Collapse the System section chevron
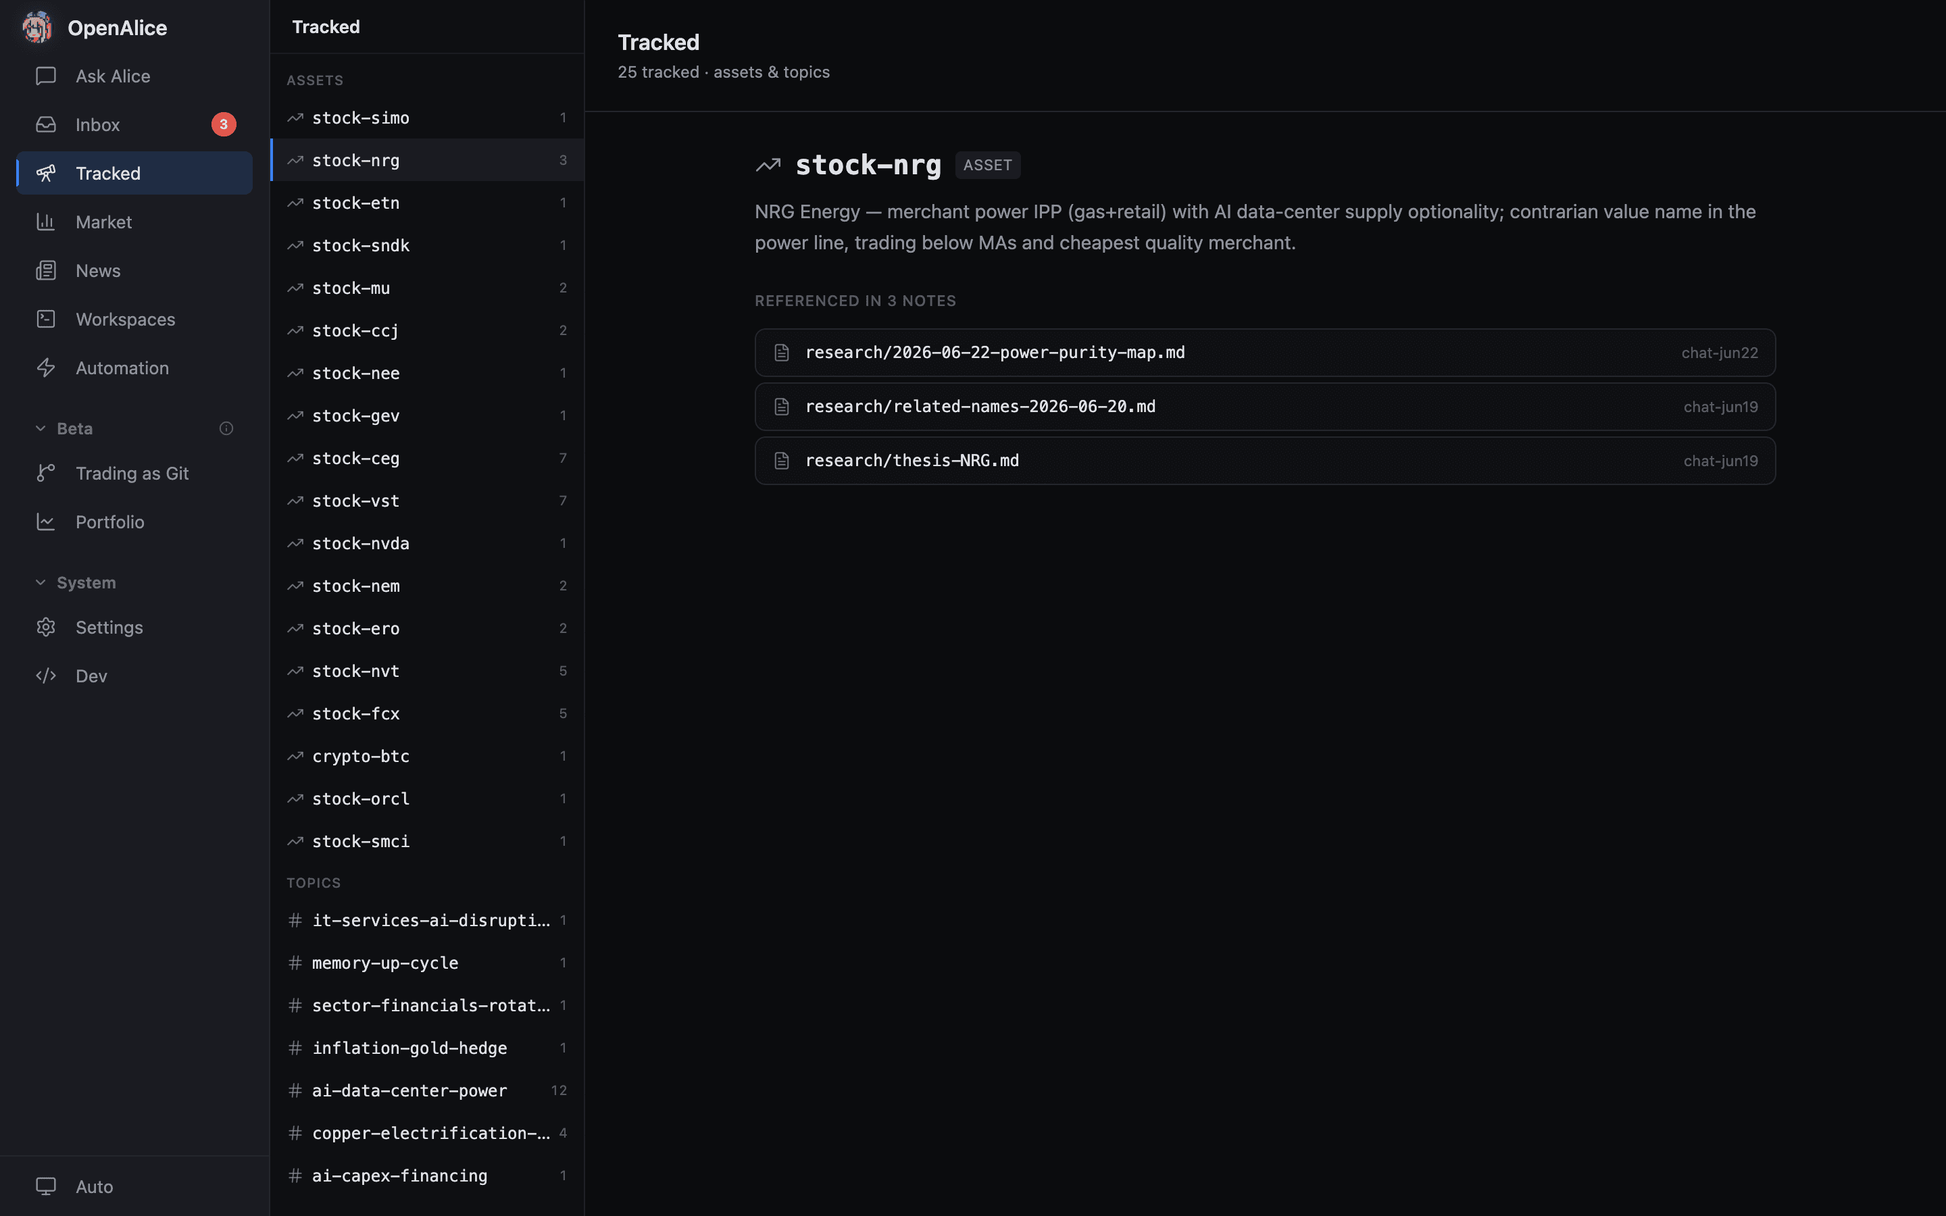Screen dimensions: 1946x1216 coord(41,582)
